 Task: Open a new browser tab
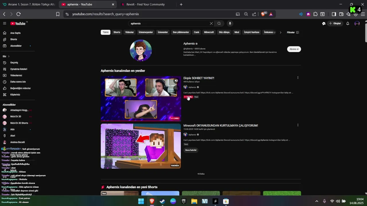[181, 4]
